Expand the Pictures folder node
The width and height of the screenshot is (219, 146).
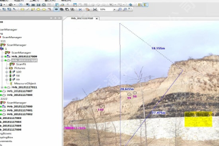pos(6,68)
